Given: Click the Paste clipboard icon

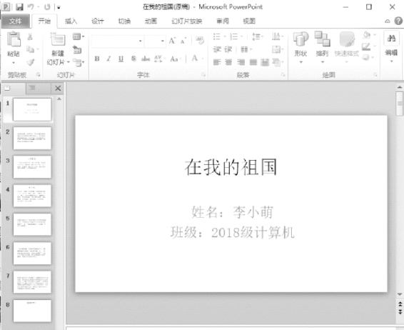Looking at the screenshot, I should [14, 39].
